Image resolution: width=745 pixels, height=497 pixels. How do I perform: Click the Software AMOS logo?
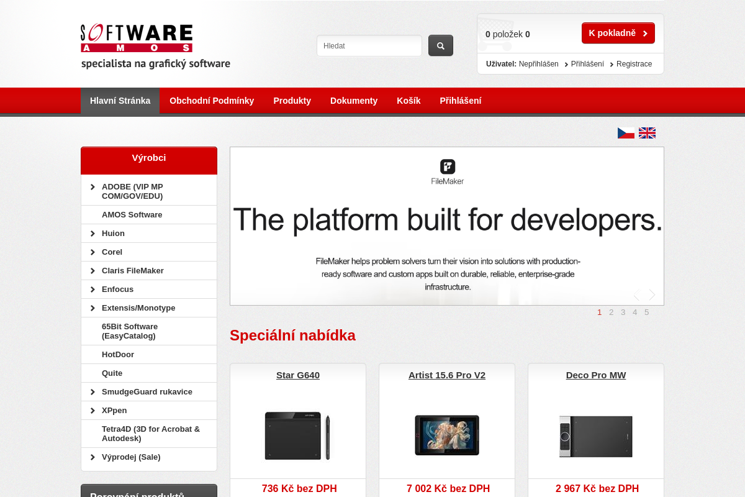click(155, 46)
